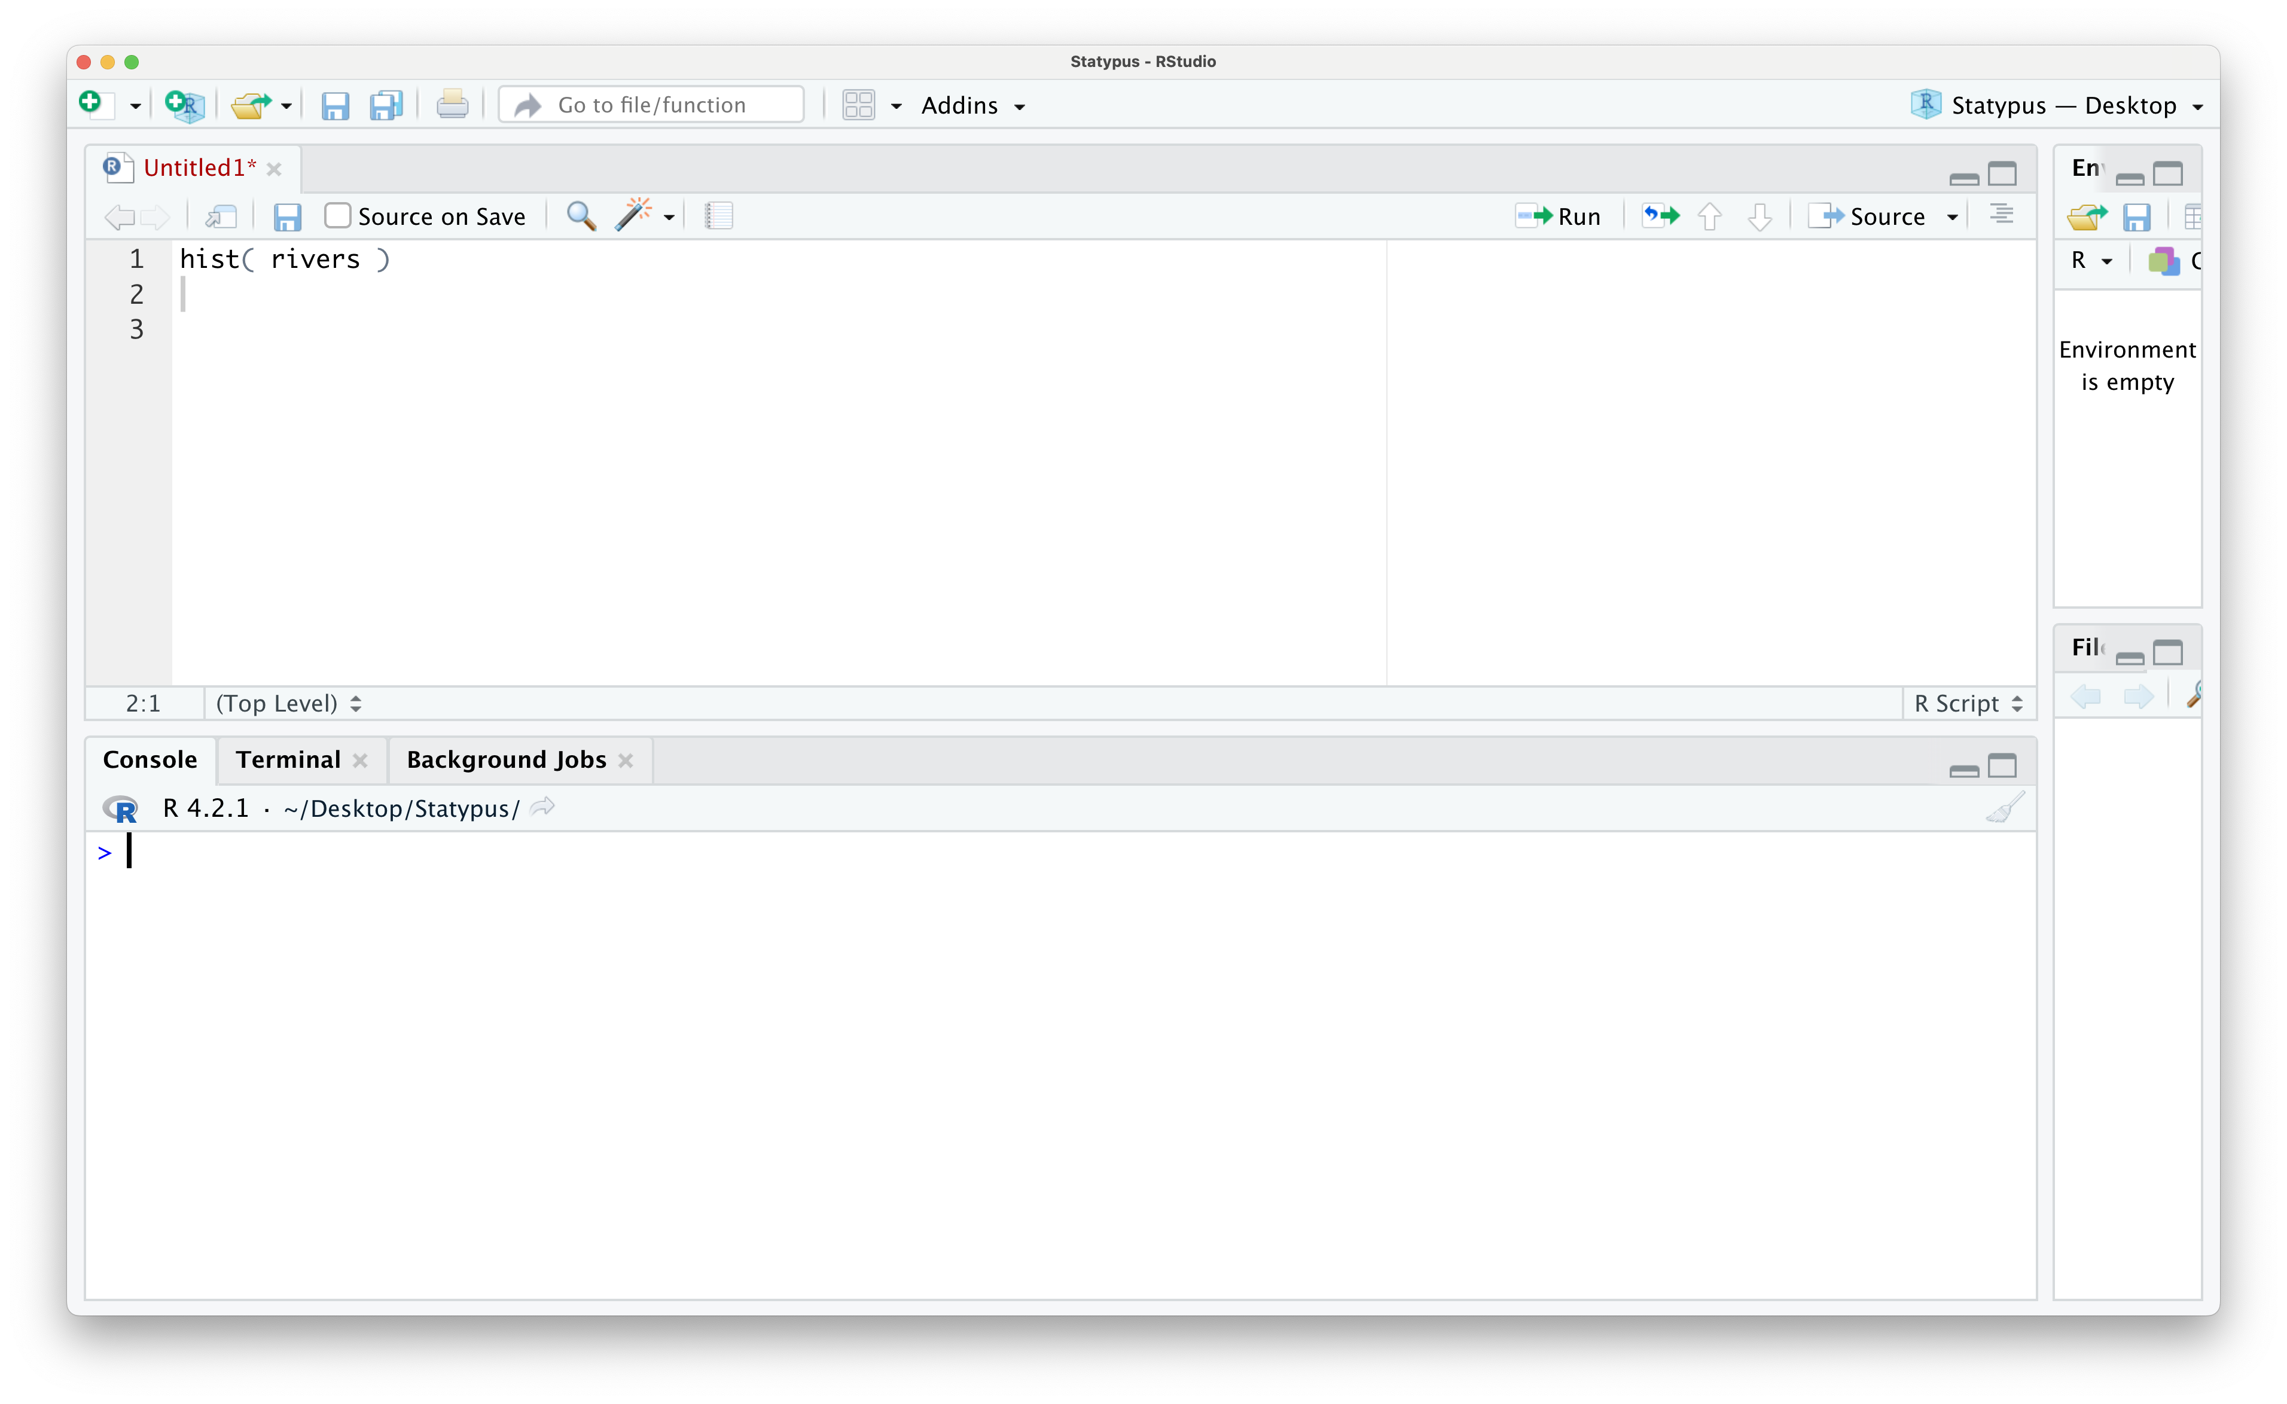Click Re-run previous code region icon
This screenshot has width=2287, height=1404.
click(1660, 216)
